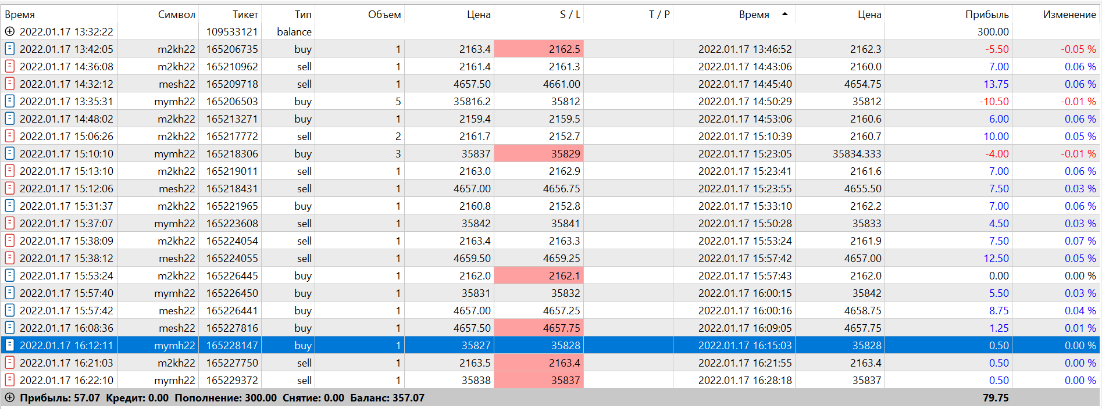This screenshot has width=1102, height=409.
Task: Click close time 2022.01.17 16:28:18
Action: [745, 381]
